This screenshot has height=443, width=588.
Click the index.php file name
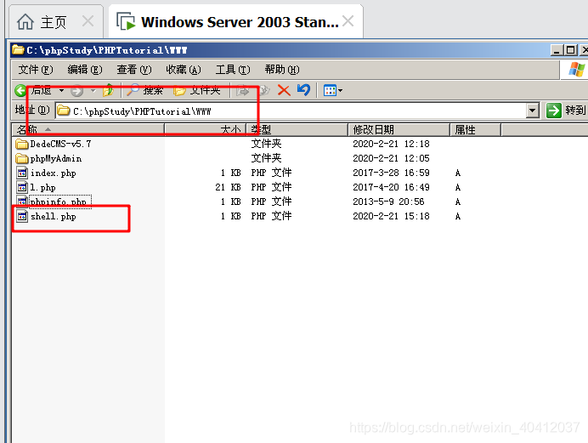pos(54,173)
